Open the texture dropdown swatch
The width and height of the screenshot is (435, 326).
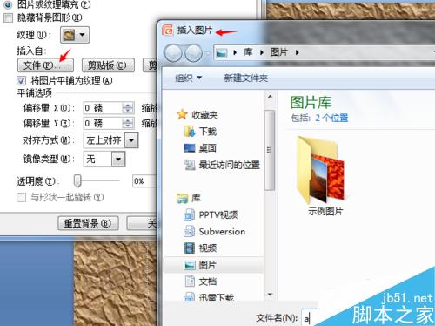(75, 35)
